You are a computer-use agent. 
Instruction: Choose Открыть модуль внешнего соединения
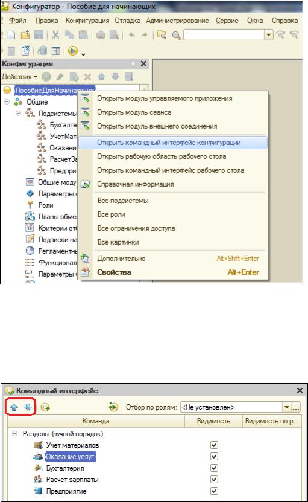point(173,126)
